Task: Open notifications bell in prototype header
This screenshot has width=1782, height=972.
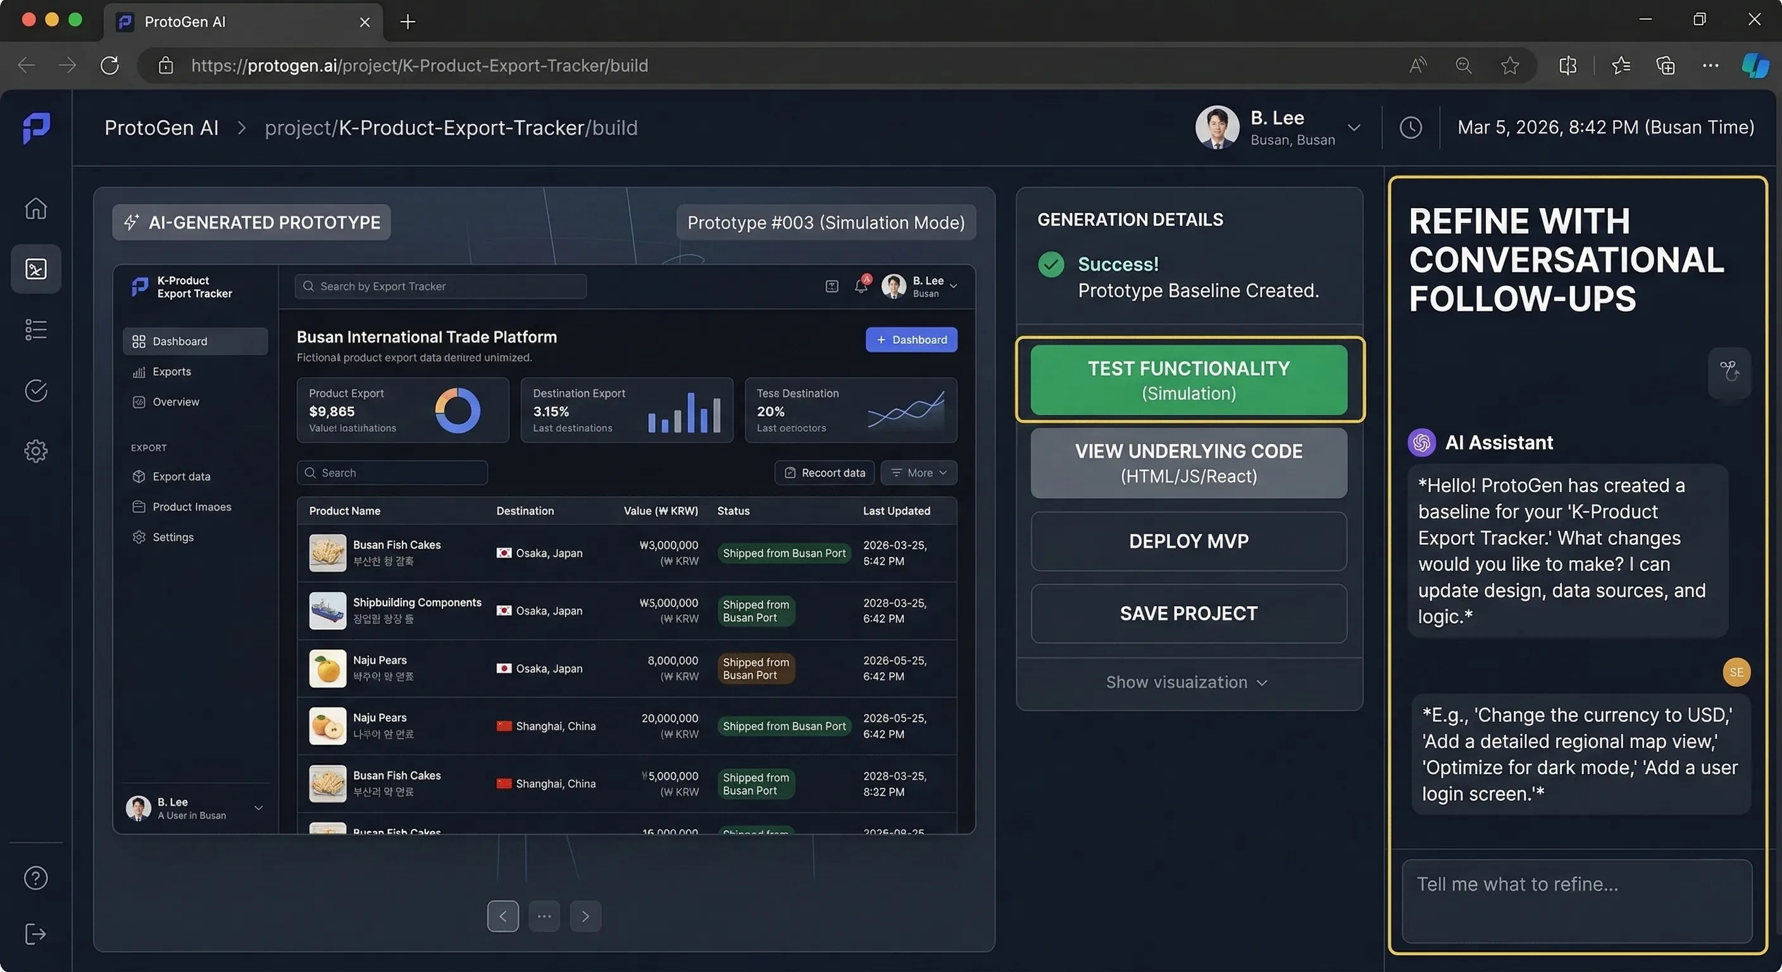Action: 861,286
